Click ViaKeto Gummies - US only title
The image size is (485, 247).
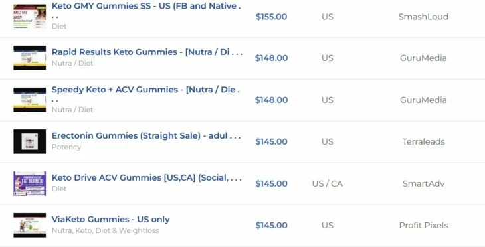coord(110,220)
